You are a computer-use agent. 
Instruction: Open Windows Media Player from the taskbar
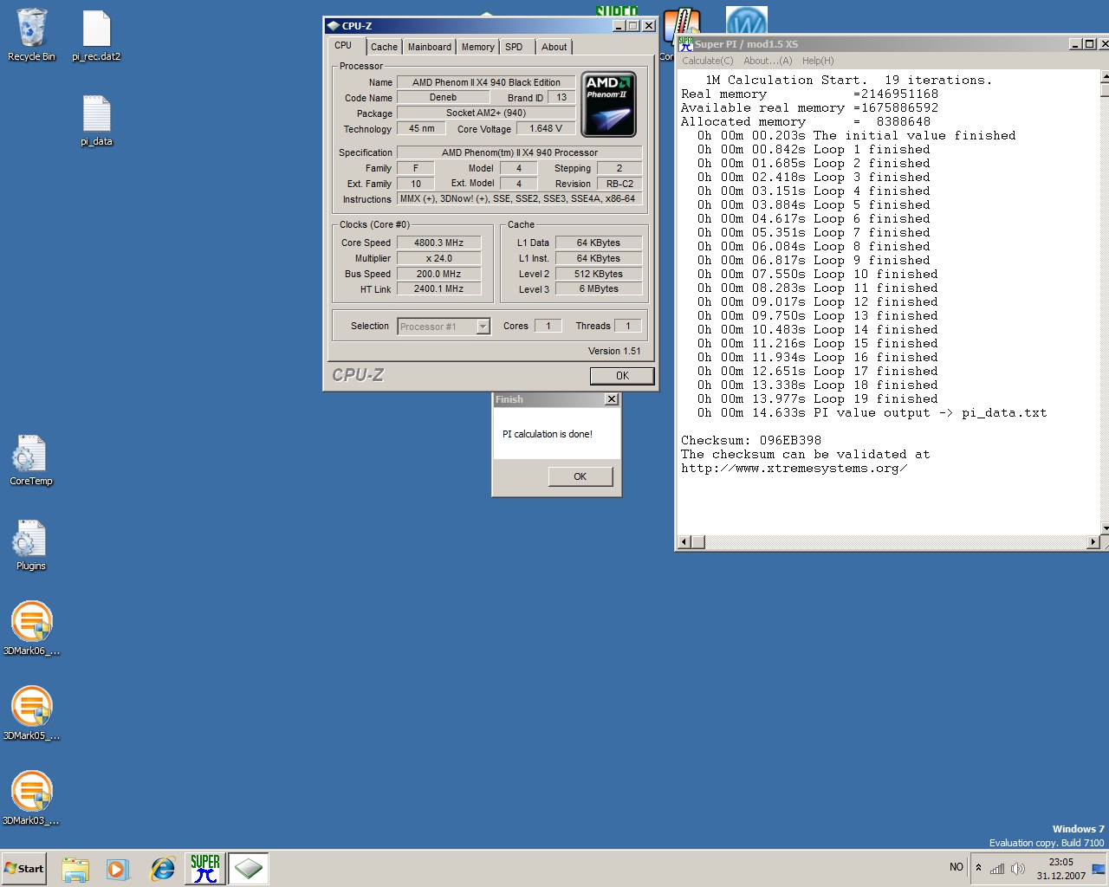point(118,869)
